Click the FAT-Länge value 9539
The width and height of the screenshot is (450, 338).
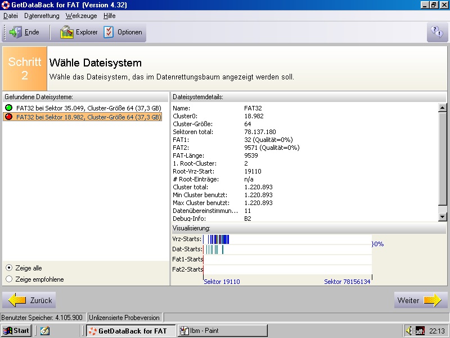coord(251,155)
